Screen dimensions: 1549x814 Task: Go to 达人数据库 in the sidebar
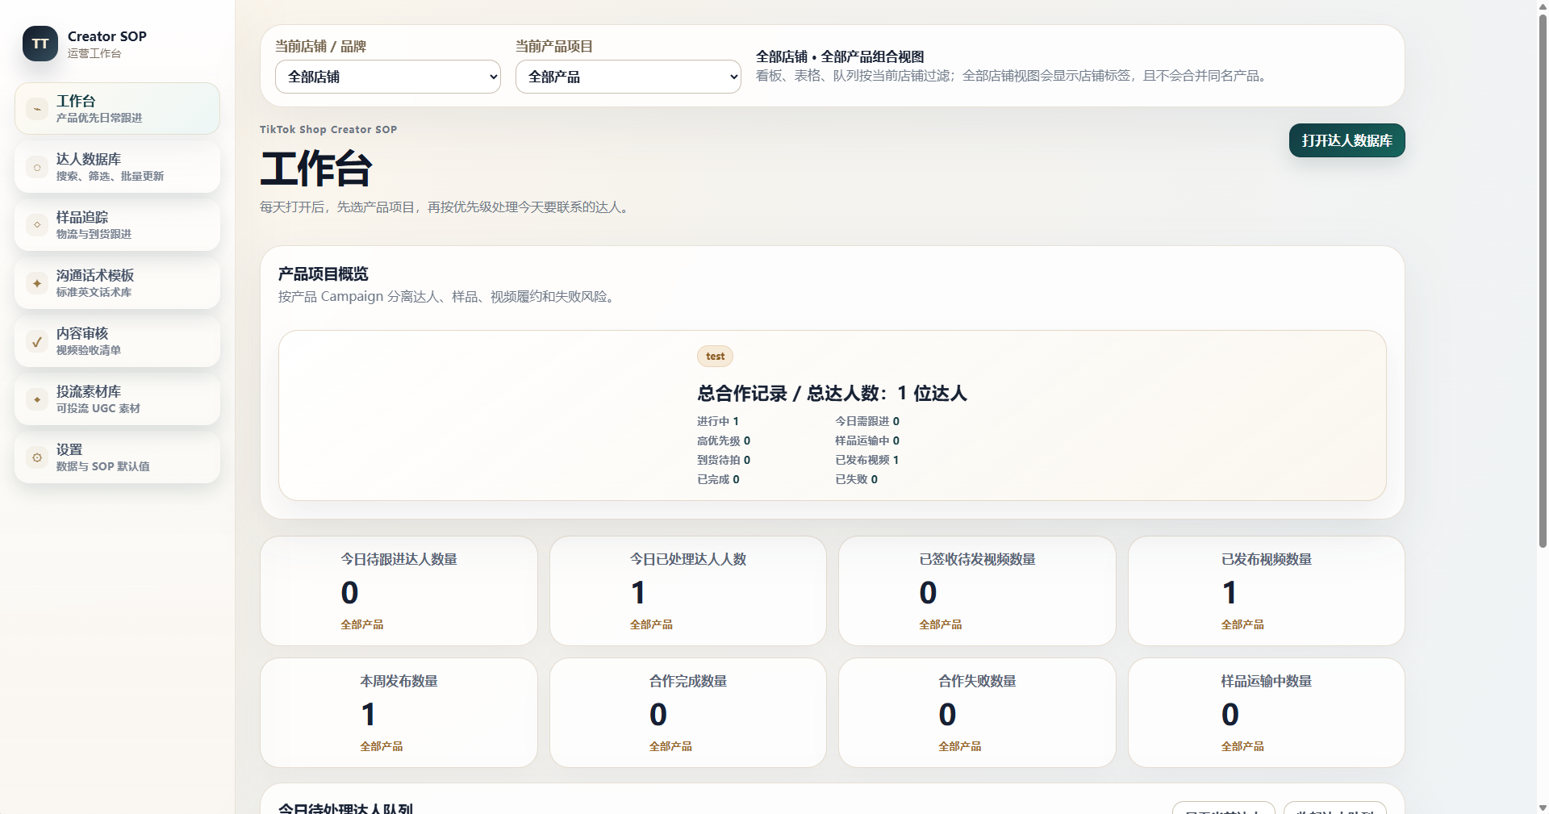pyautogui.click(x=117, y=167)
